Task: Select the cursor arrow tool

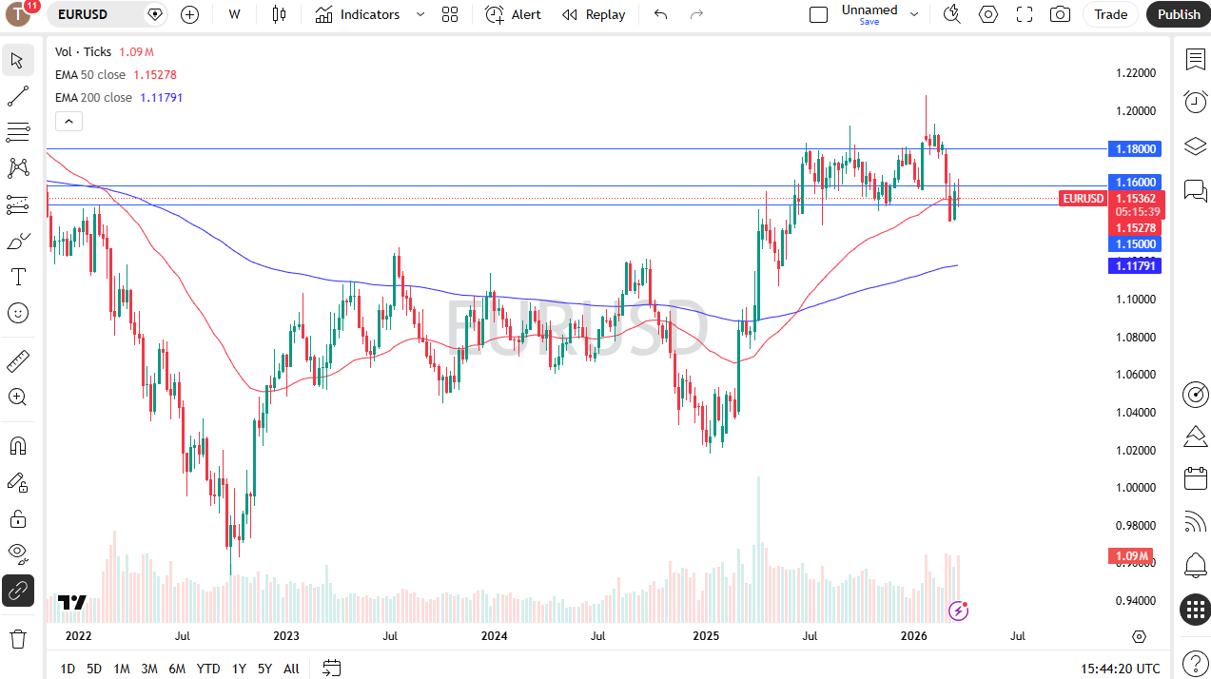Action: click(x=17, y=61)
